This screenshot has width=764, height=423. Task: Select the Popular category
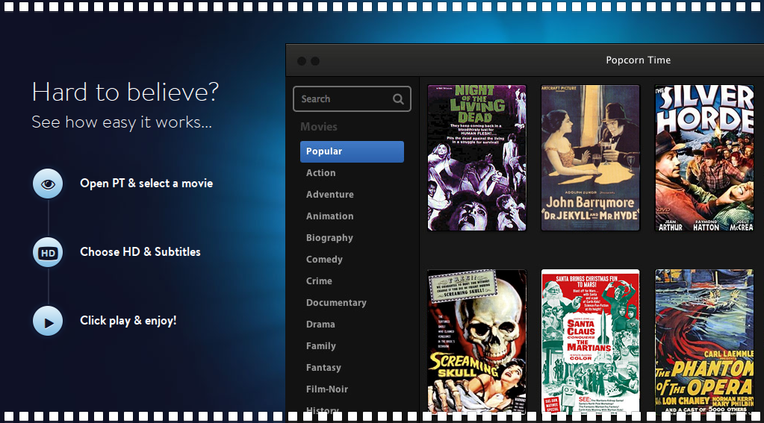point(352,151)
